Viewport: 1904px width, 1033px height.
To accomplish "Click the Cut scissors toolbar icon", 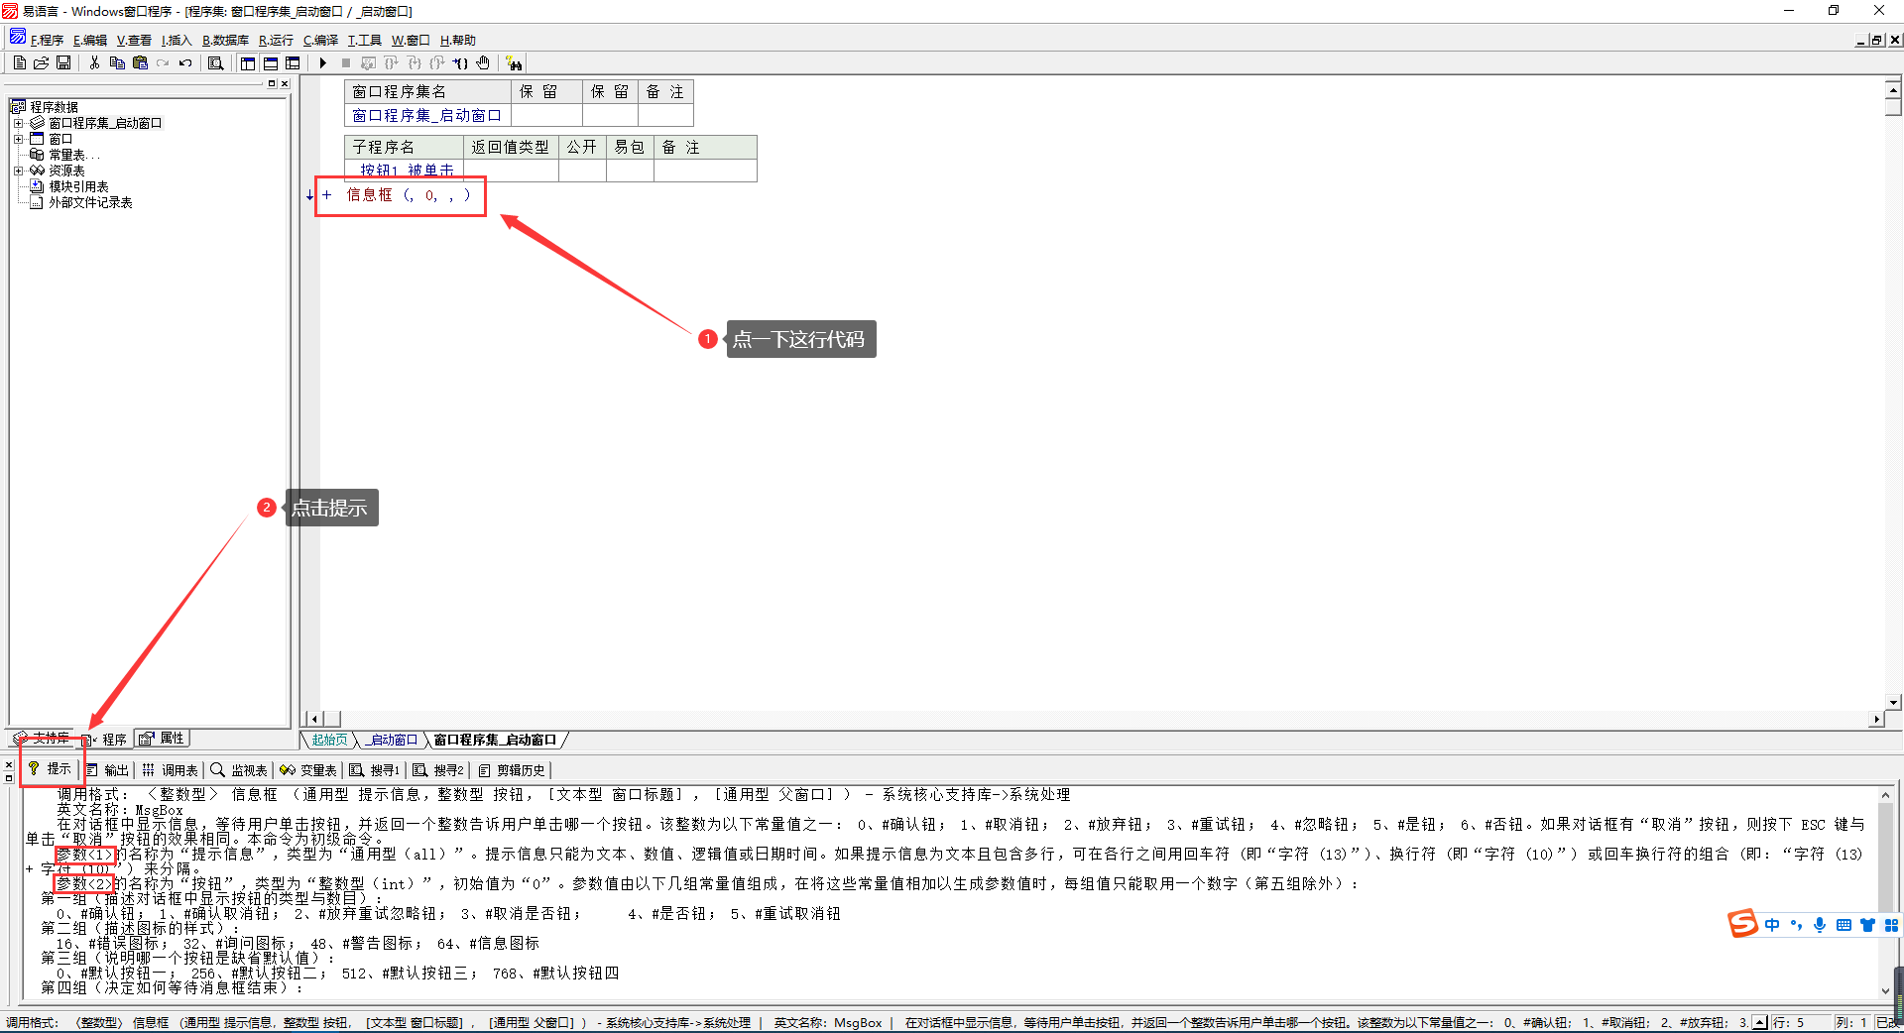I will (x=94, y=62).
